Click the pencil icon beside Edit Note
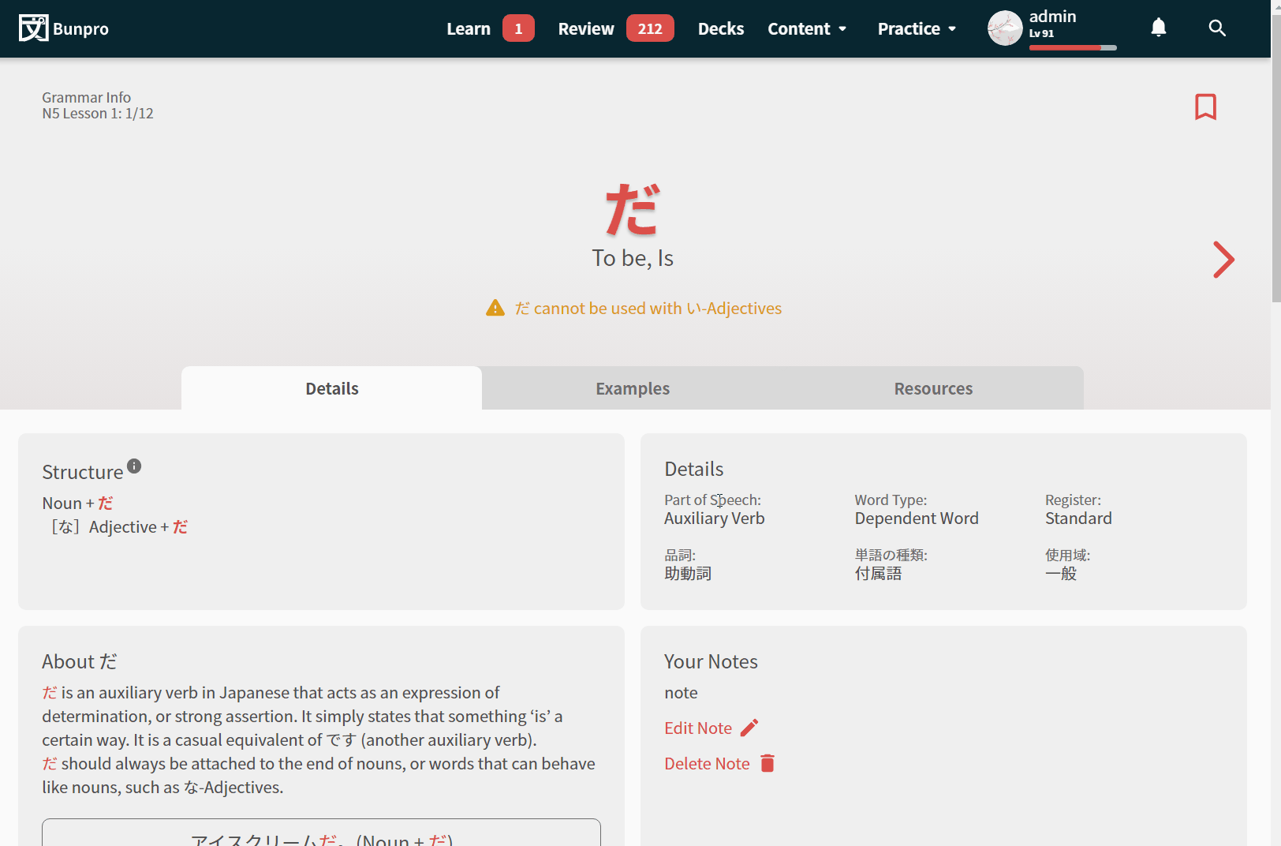 click(749, 728)
